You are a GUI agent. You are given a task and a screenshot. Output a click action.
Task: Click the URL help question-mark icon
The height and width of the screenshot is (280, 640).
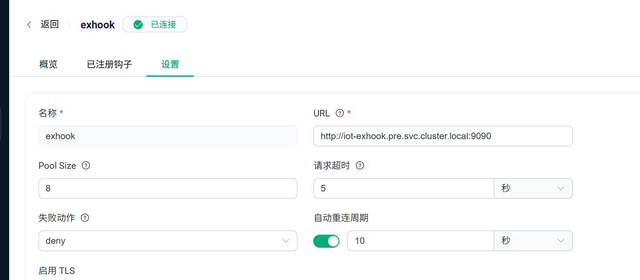[x=339, y=113]
